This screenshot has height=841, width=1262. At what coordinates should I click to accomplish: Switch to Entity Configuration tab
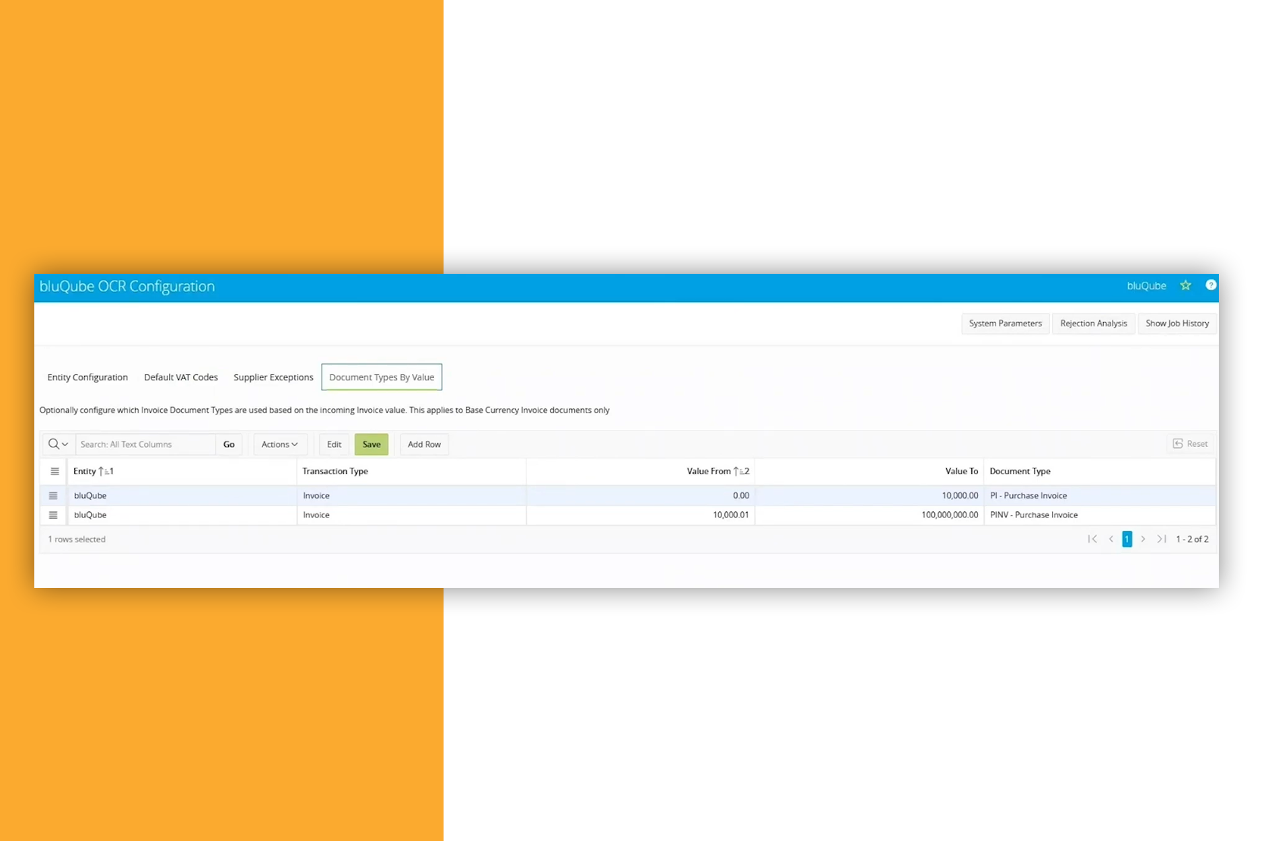click(87, 377)
